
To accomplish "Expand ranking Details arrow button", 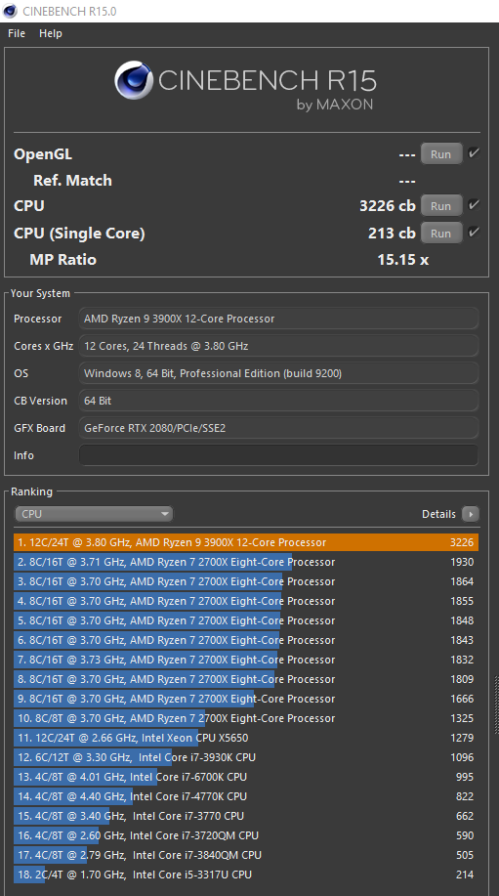I will tap(471, 514).
